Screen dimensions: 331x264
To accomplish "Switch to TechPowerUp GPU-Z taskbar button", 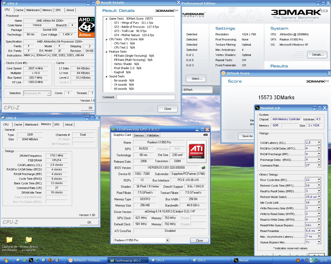I will click(x=128, y=260).
